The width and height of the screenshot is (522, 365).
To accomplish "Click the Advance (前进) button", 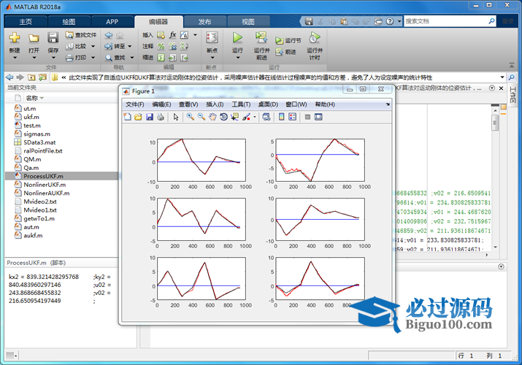I will [286, 52].
